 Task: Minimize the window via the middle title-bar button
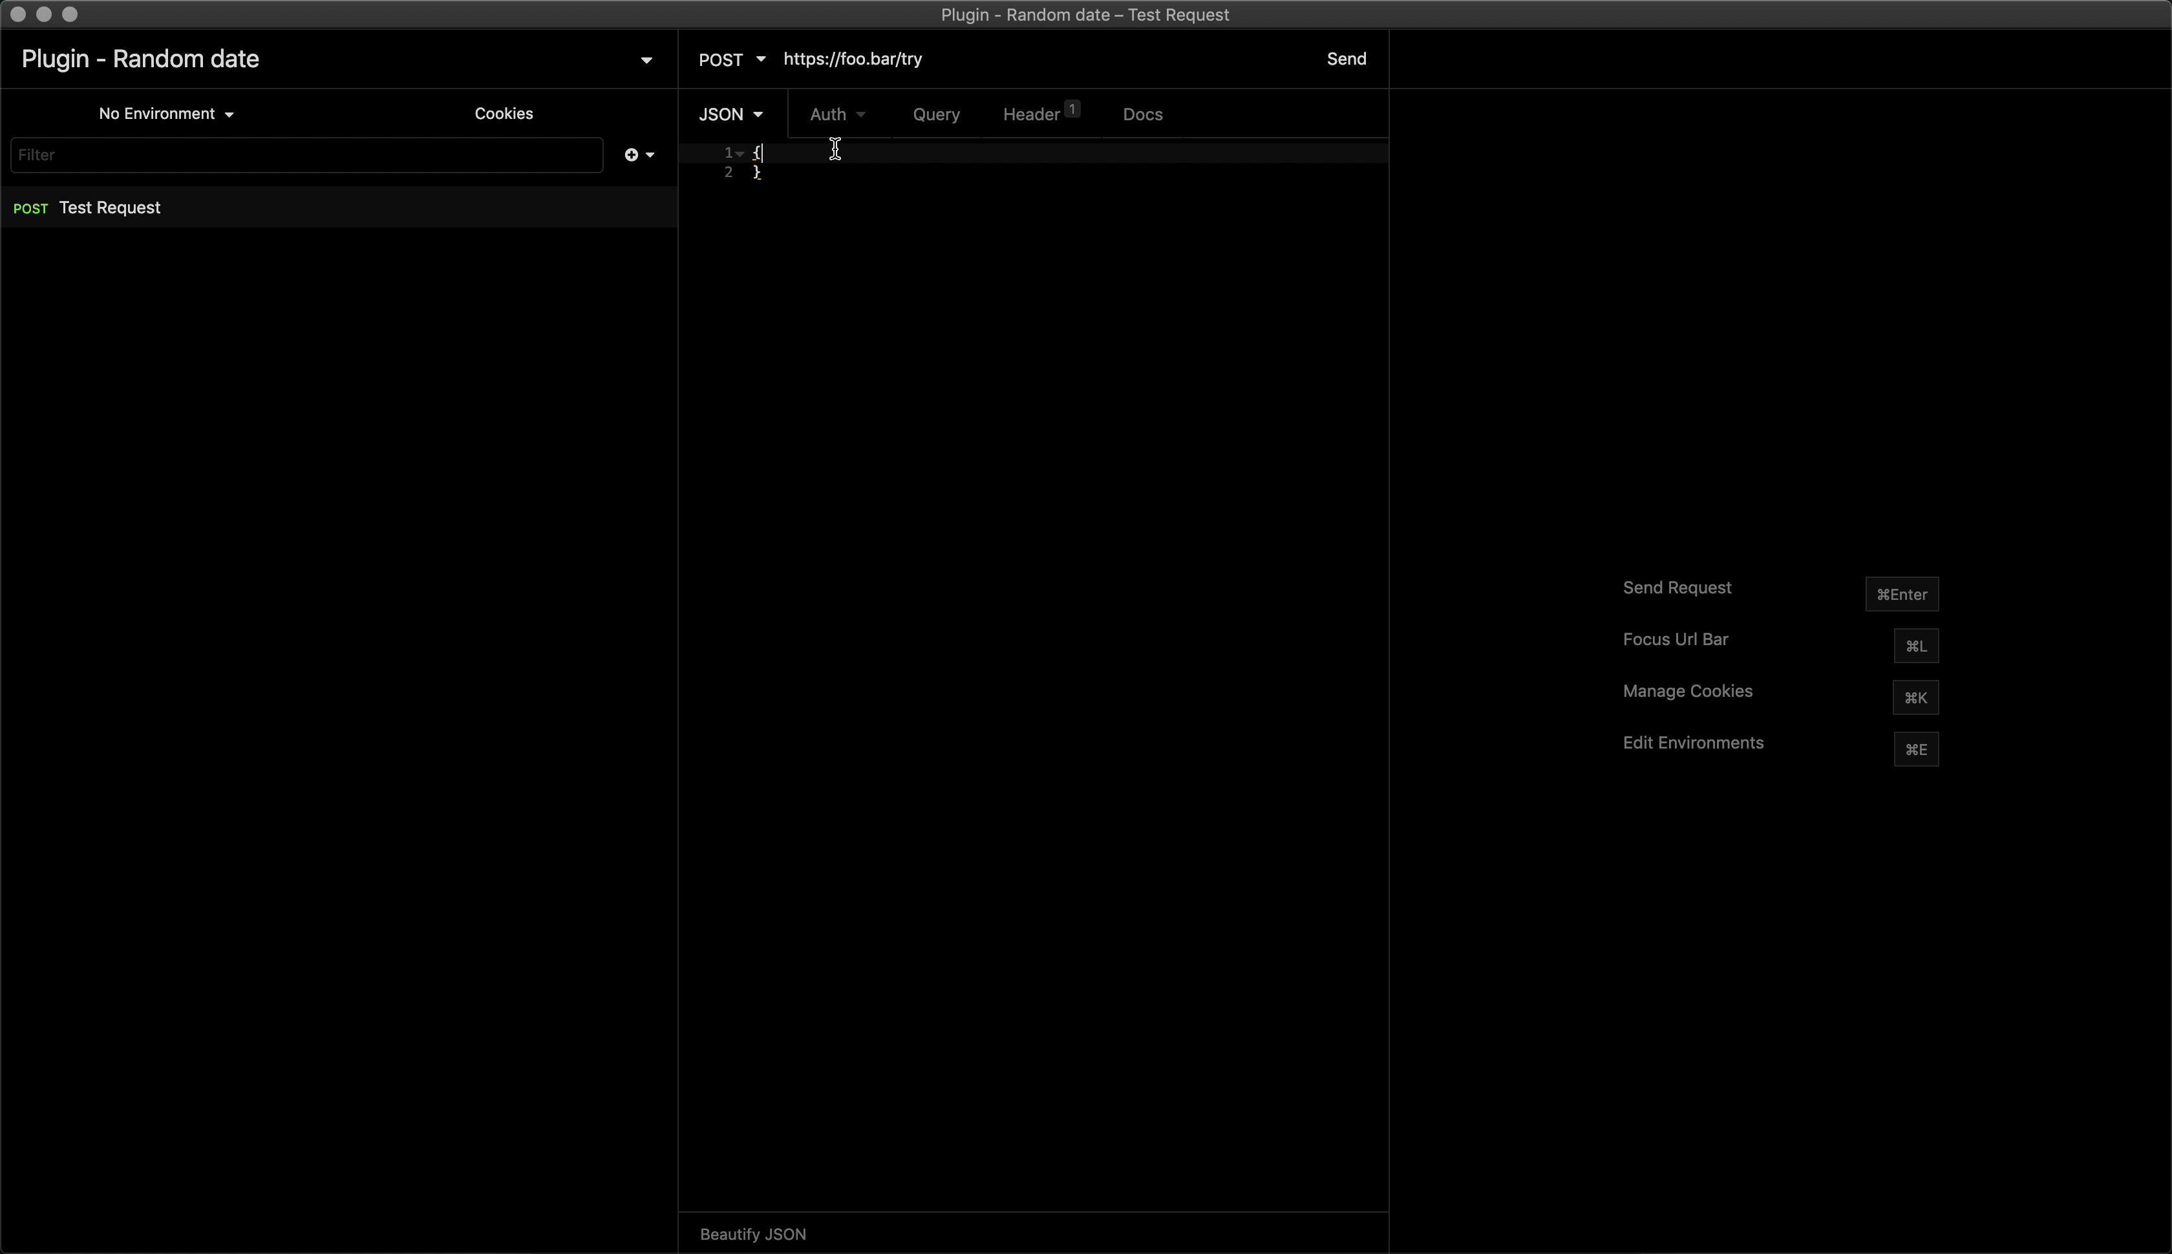[44, 15]
